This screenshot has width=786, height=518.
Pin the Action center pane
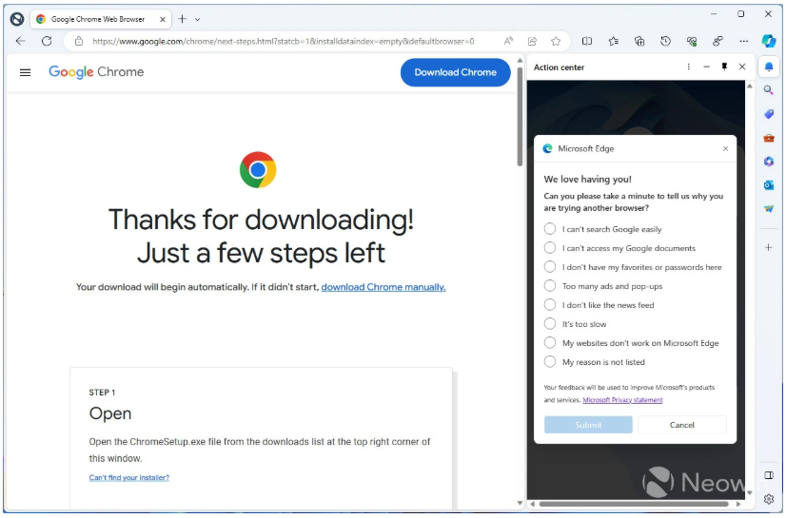click(724, 67)
